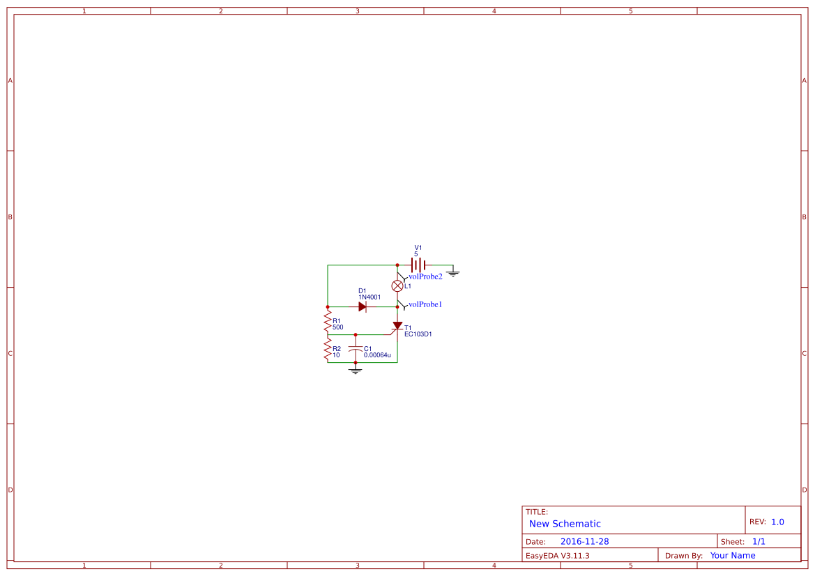Select the T1 thyristor symbol

pos(396,328)
